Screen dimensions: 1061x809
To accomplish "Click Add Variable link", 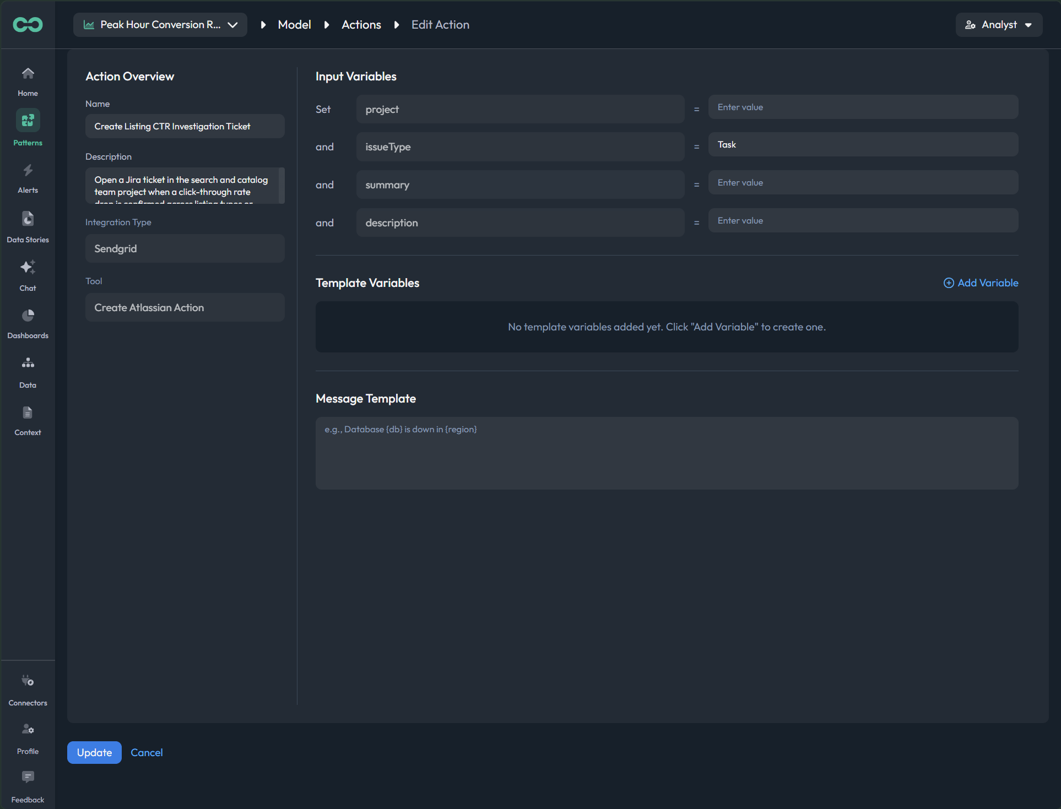I will [981, 283].
